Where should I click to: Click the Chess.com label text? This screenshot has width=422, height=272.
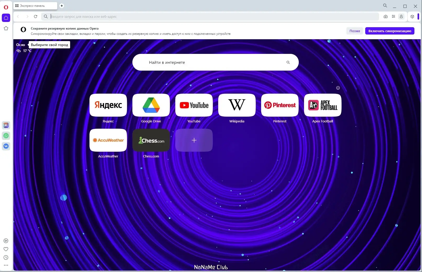point(151,156)
